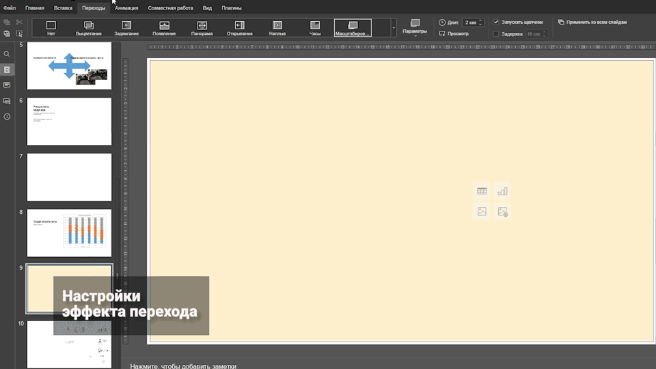Select blank slide 7 thumbnail
Viewport: 656px width, 369px height.
70,177
